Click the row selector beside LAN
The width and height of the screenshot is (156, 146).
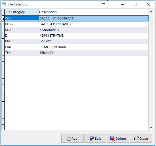(x=3, y=47)
